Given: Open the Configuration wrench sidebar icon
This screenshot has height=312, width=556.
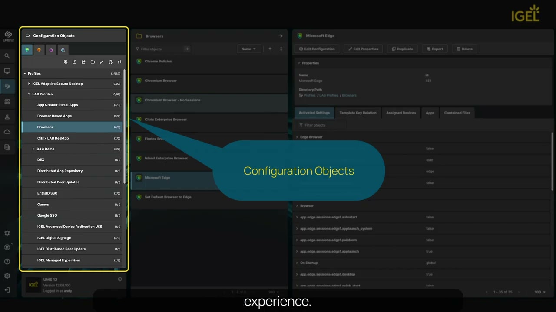Looking at the screenshot, I should 7,87.
